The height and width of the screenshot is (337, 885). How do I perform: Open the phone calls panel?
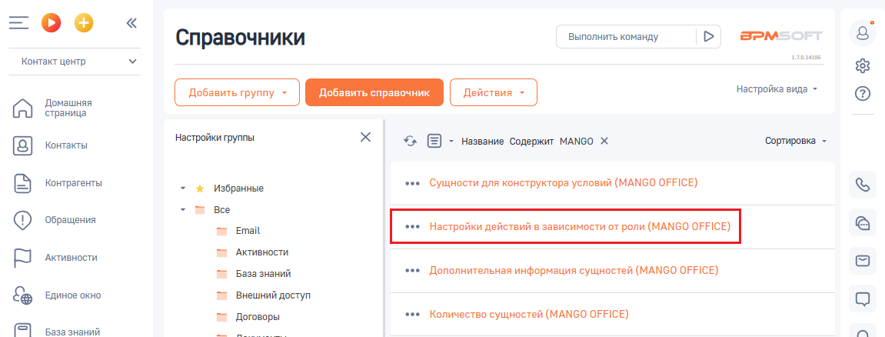click(863, 185)
